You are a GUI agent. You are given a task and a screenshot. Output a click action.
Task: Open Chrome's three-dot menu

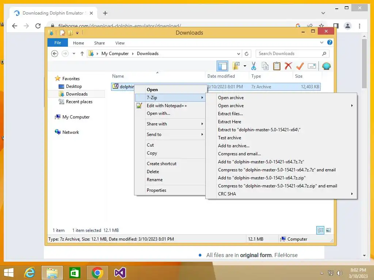tap(359, 26)
